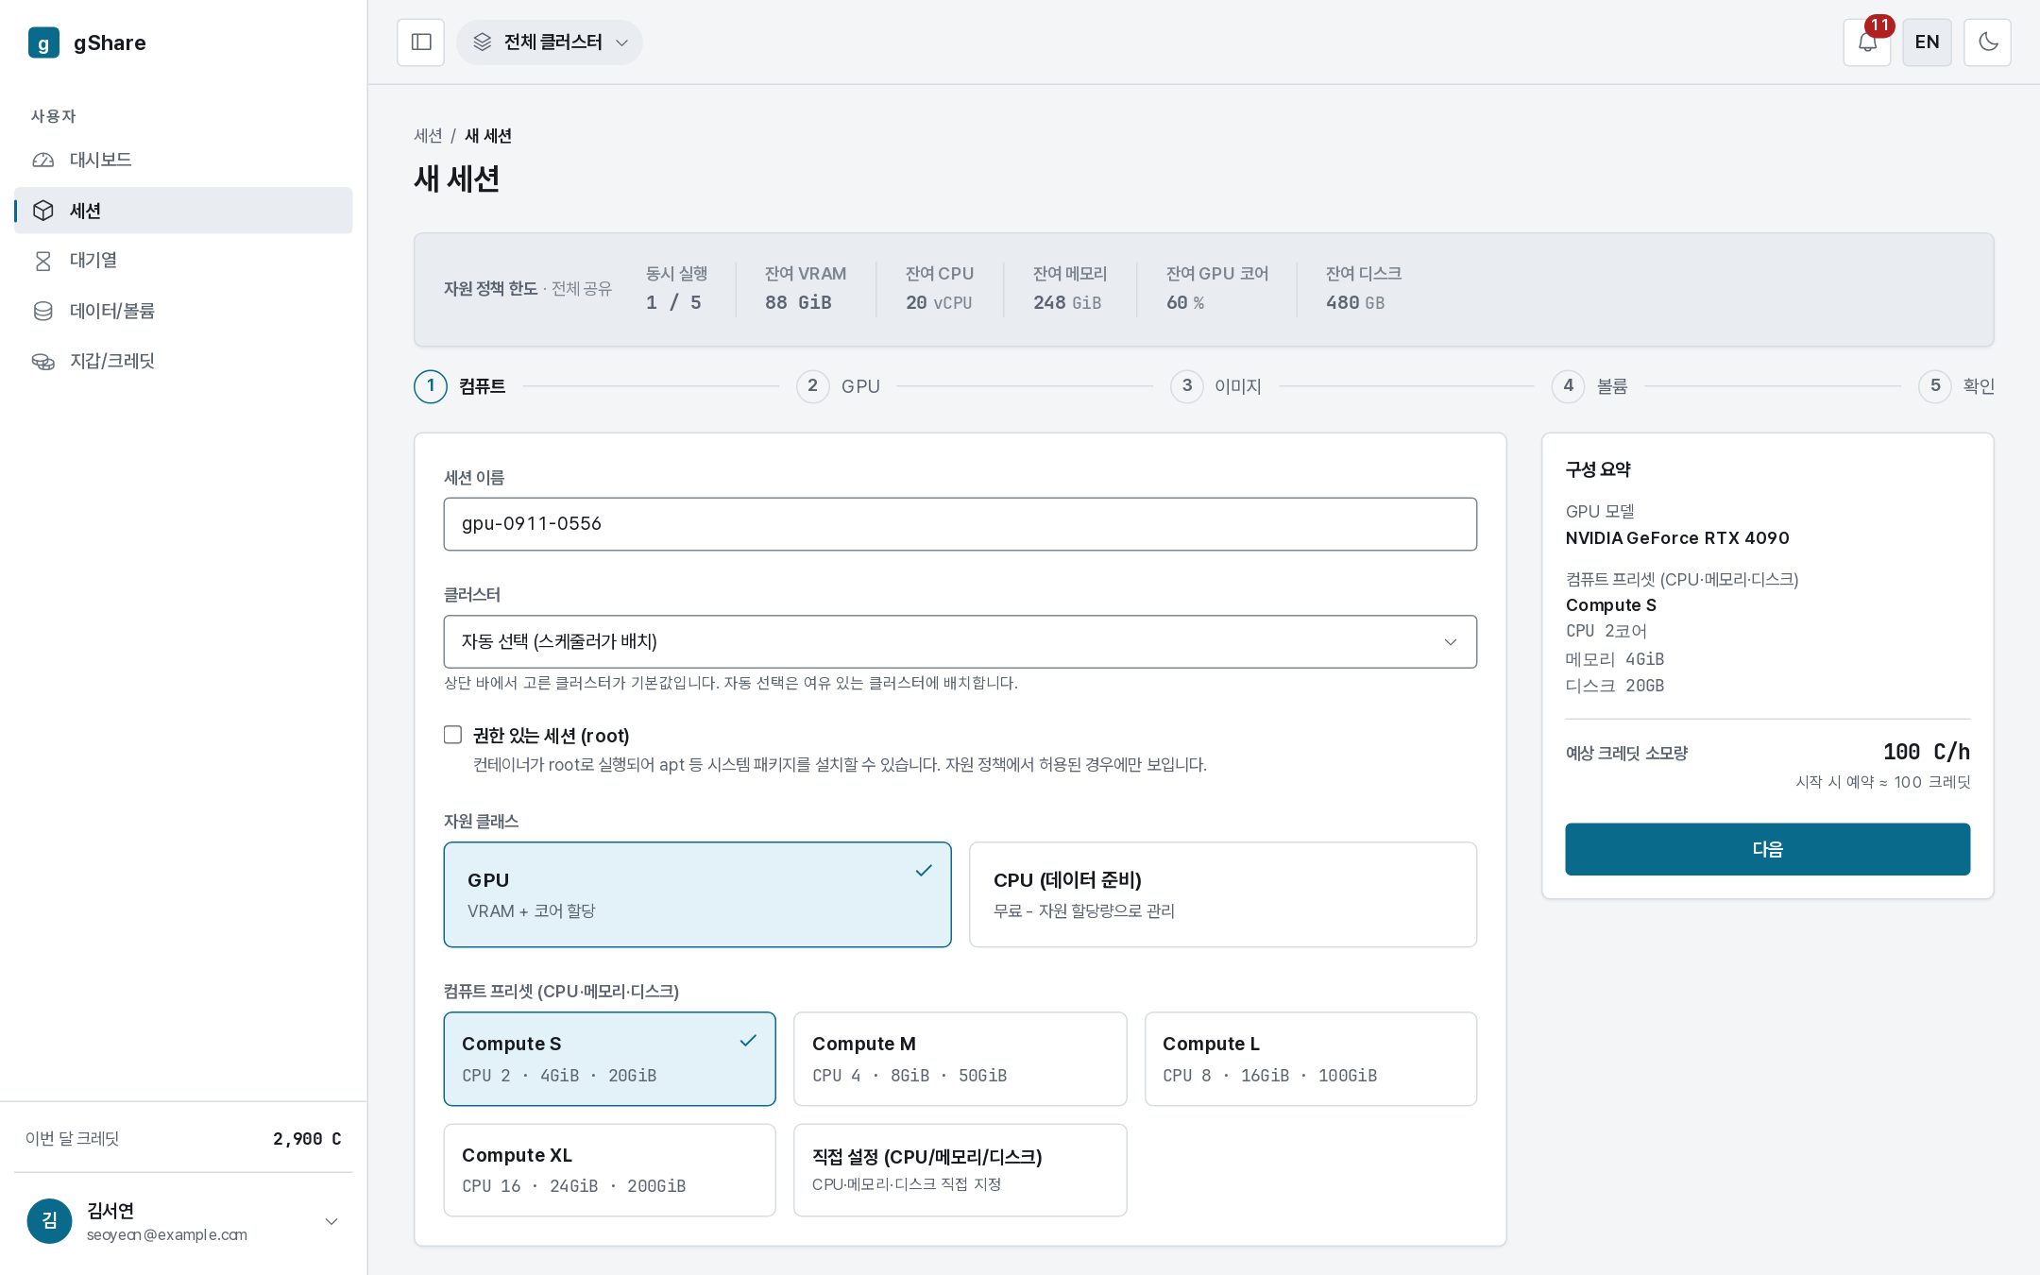This screenshot has width=2040, height=1275.
Task: Click the 2,900 C monthly credit value
Action: pyautogui.click(x=307, y=1139)
